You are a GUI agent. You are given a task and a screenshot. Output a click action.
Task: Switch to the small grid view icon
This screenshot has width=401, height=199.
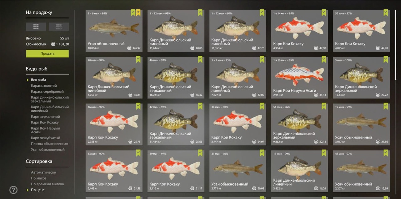(x=59, y=27)
